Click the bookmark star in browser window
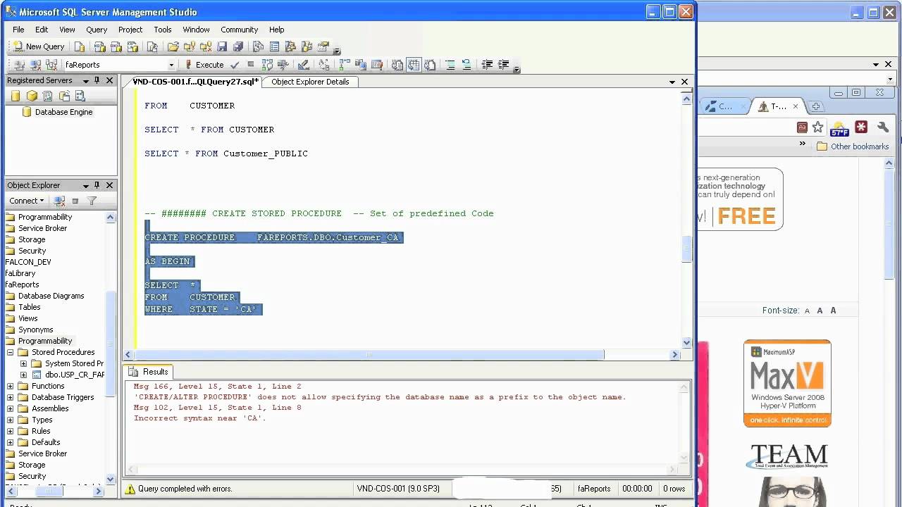Screen dimensions: 902x507 (817, 127)
